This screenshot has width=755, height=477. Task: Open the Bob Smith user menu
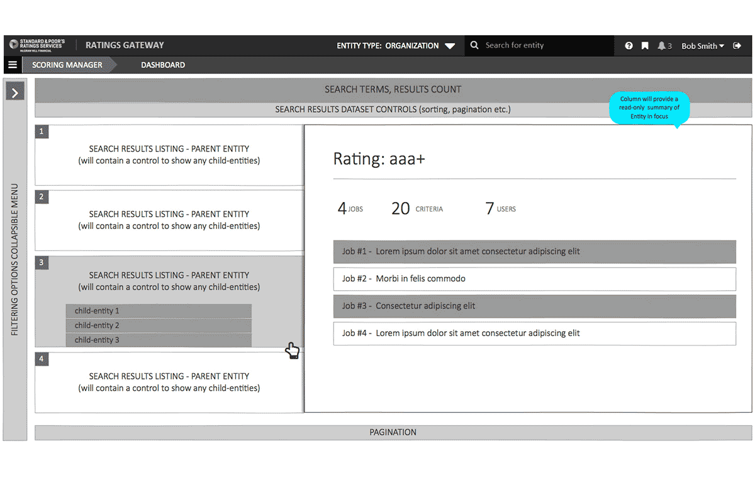coord(702,46)
